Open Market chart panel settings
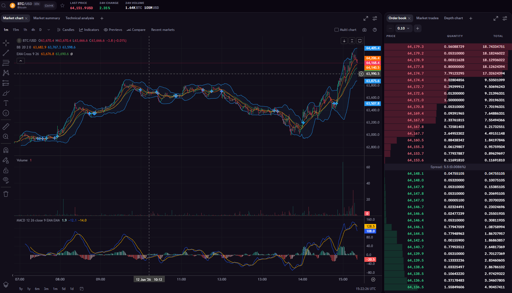 pos(375,18)
